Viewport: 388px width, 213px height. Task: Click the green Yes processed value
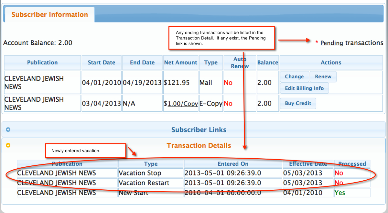[x=340, y=193]
